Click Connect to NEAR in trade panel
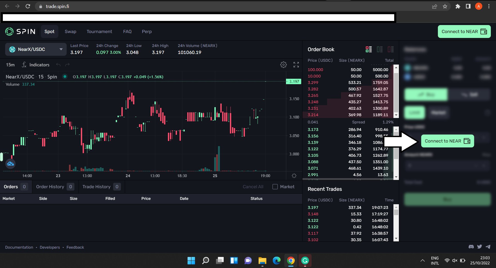This screenshot has width=496, height=268. (x=447, y=141)
